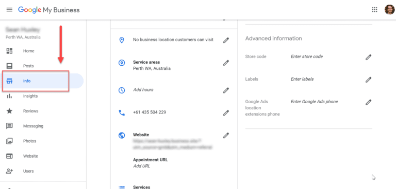Click the Website field heading
Viewport: 396px width, 189px height.
point(141,135)
